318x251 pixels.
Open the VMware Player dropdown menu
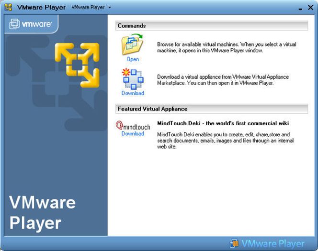(91, 8)
